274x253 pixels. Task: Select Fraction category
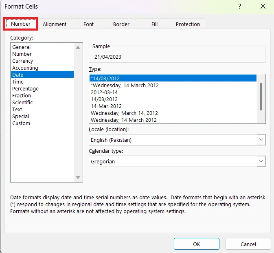pos(42,95)
